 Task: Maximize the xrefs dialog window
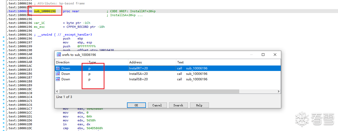(263, 55)
